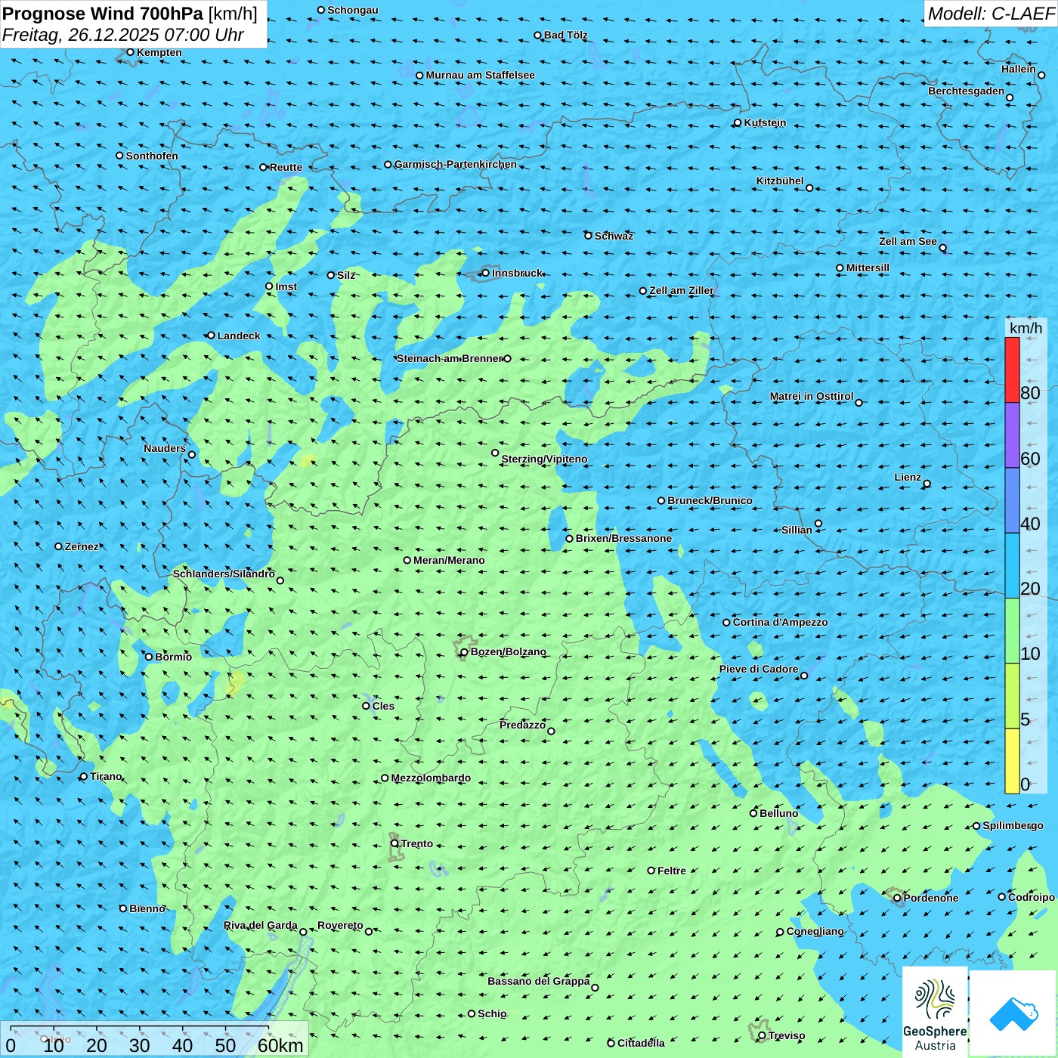Click the 'Murnau am Staffelsee' label
1058x1058 pixels.
click(x=480, y=75)
